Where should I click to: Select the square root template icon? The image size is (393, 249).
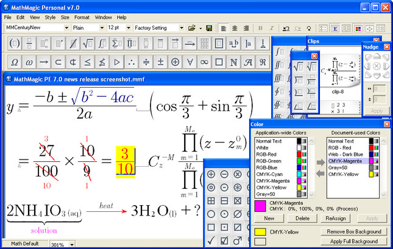(88, 44)
